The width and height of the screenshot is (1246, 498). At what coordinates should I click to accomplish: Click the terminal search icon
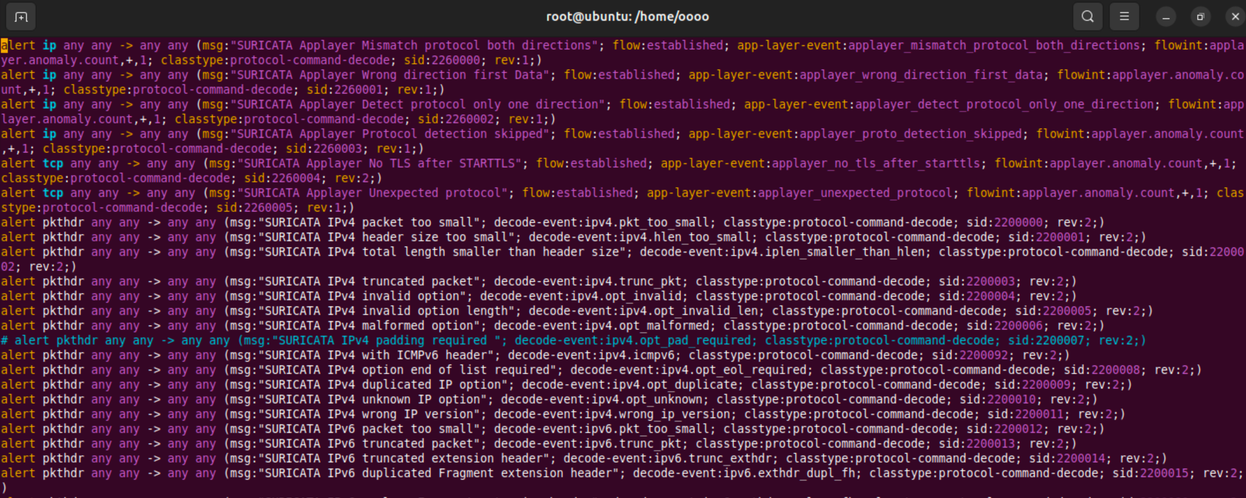1088,17
